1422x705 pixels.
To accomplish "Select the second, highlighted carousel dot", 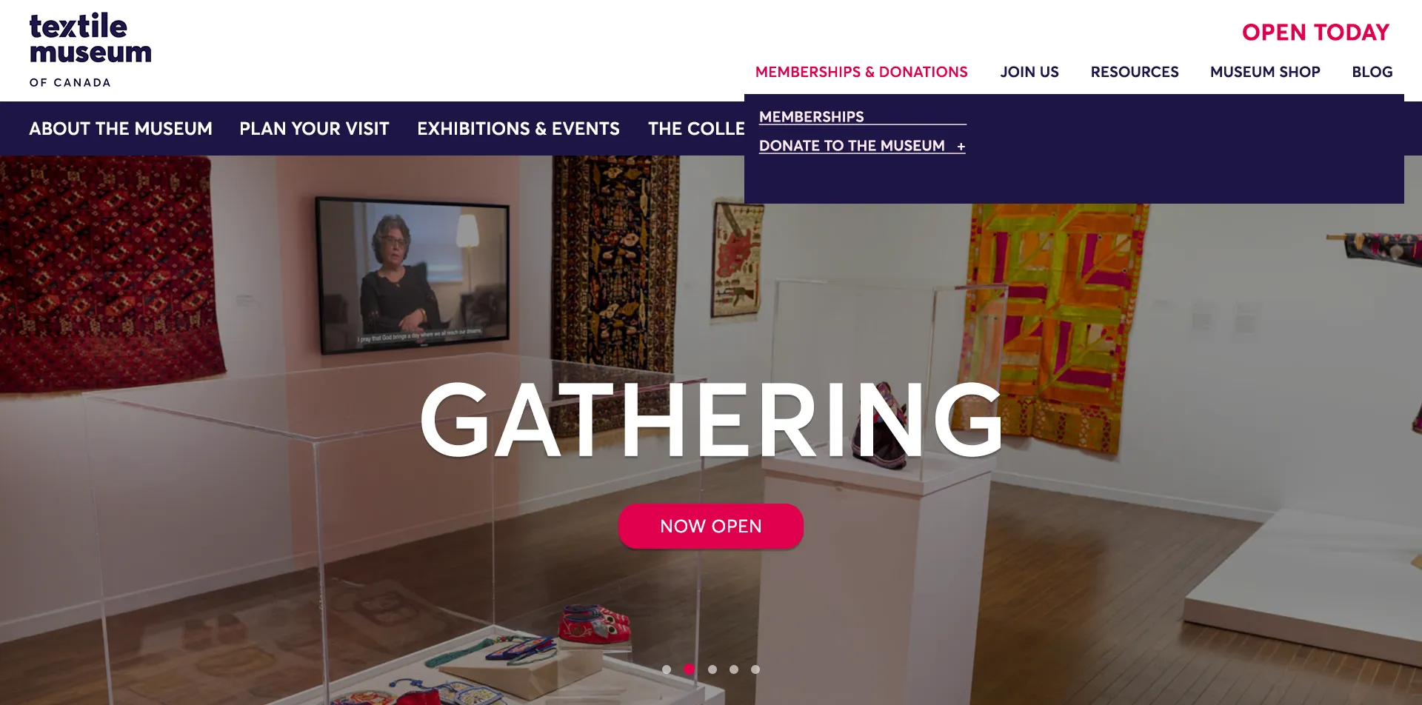I will (x=689, y=669).
